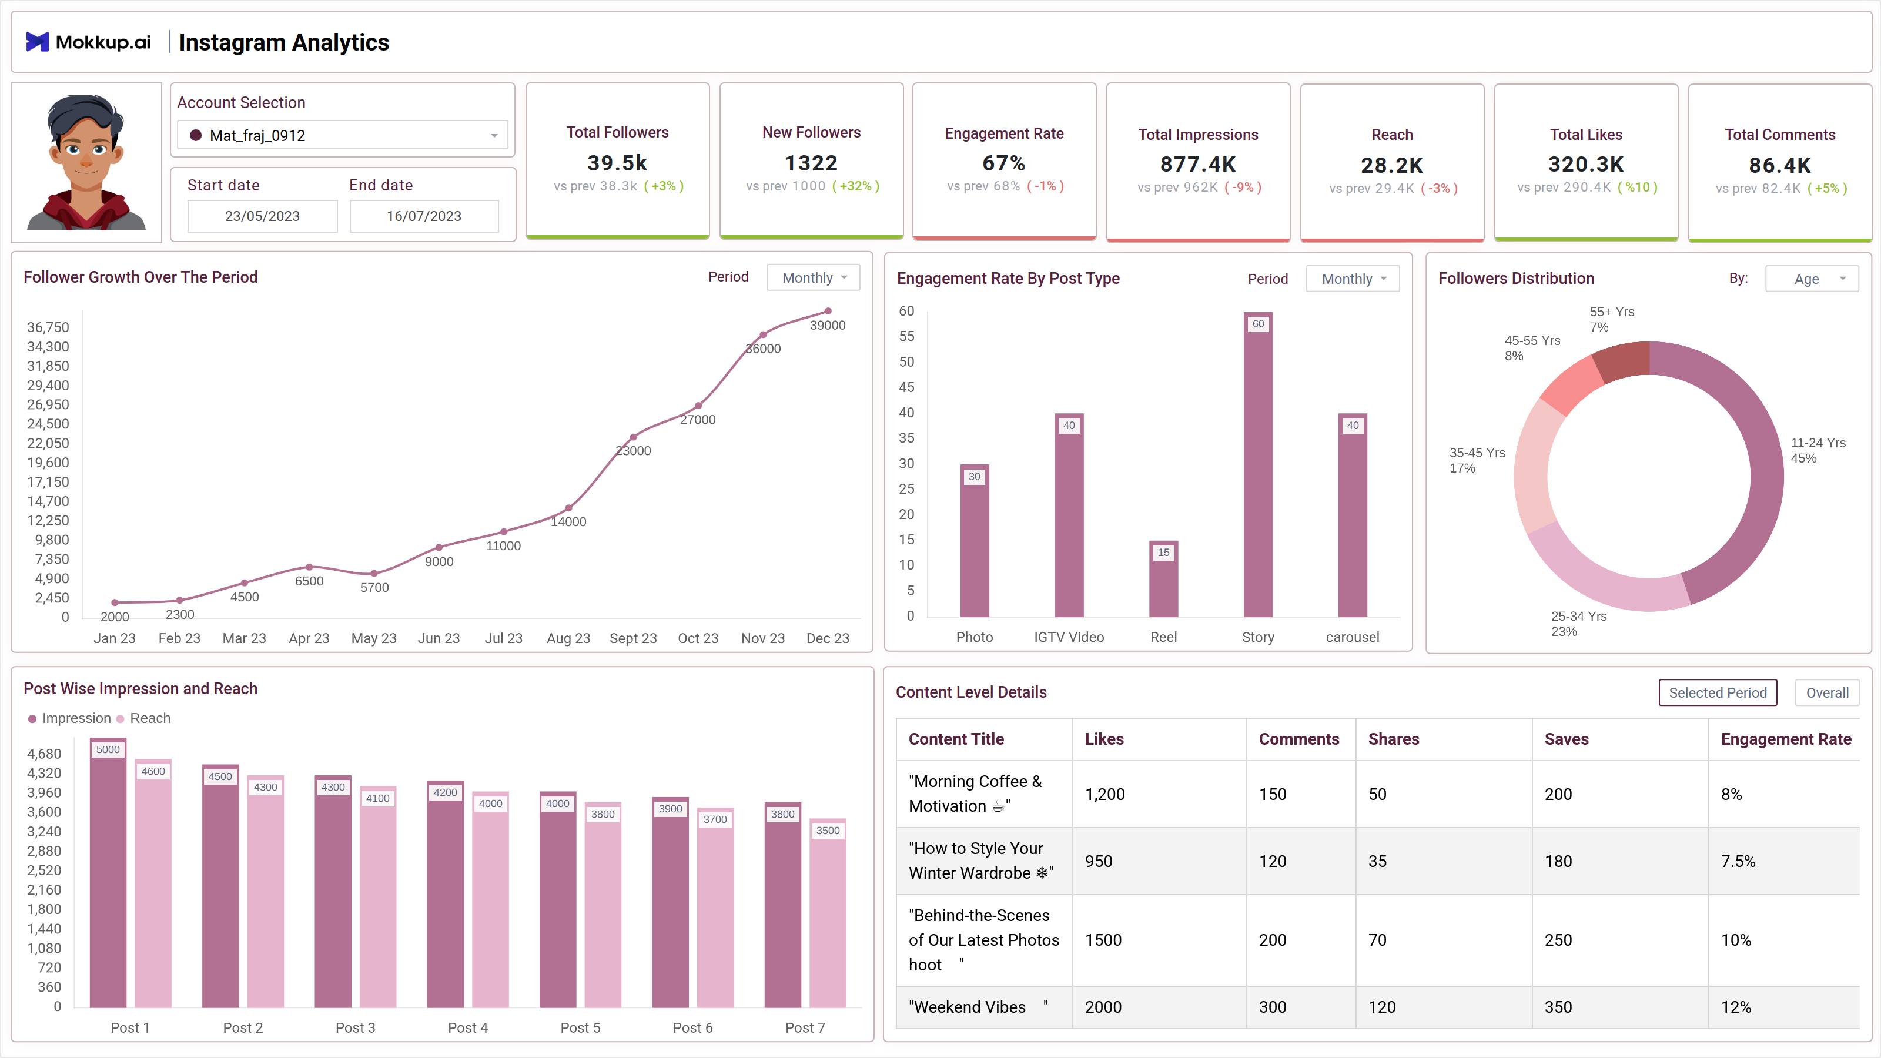Open Follower Growth Monthly period dropdown
This screenshot has height=1058, width=1881.
[x=813, y=277]
